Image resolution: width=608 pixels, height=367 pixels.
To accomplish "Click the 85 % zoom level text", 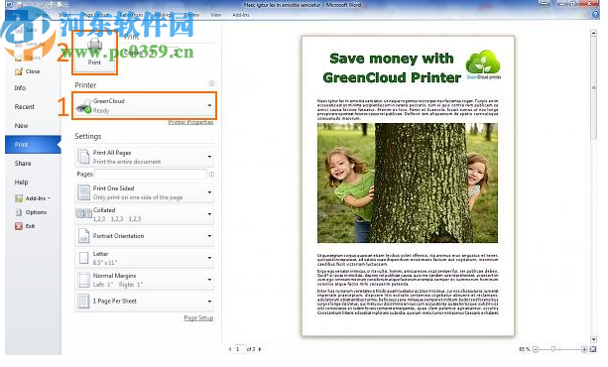I will [525, 349].
